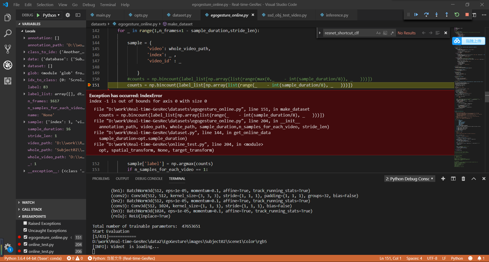Toggle match whole word in find
The image size is (489, 262).
(x=385, y=33)
